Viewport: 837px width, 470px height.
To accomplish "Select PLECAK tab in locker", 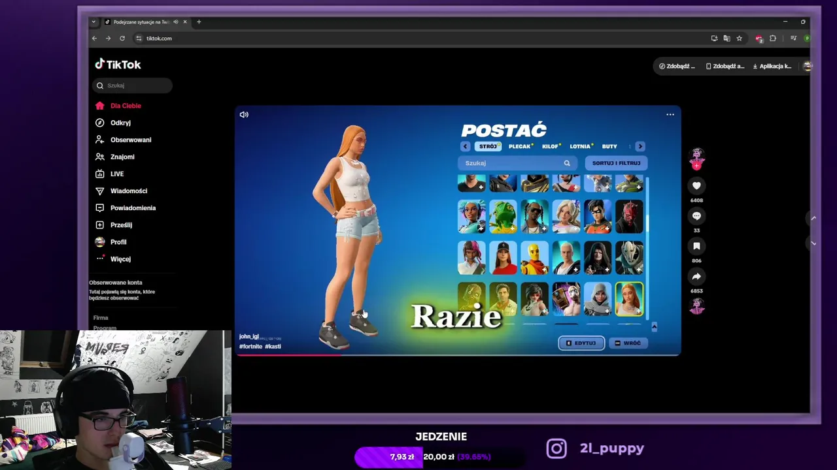I will 521,146.
